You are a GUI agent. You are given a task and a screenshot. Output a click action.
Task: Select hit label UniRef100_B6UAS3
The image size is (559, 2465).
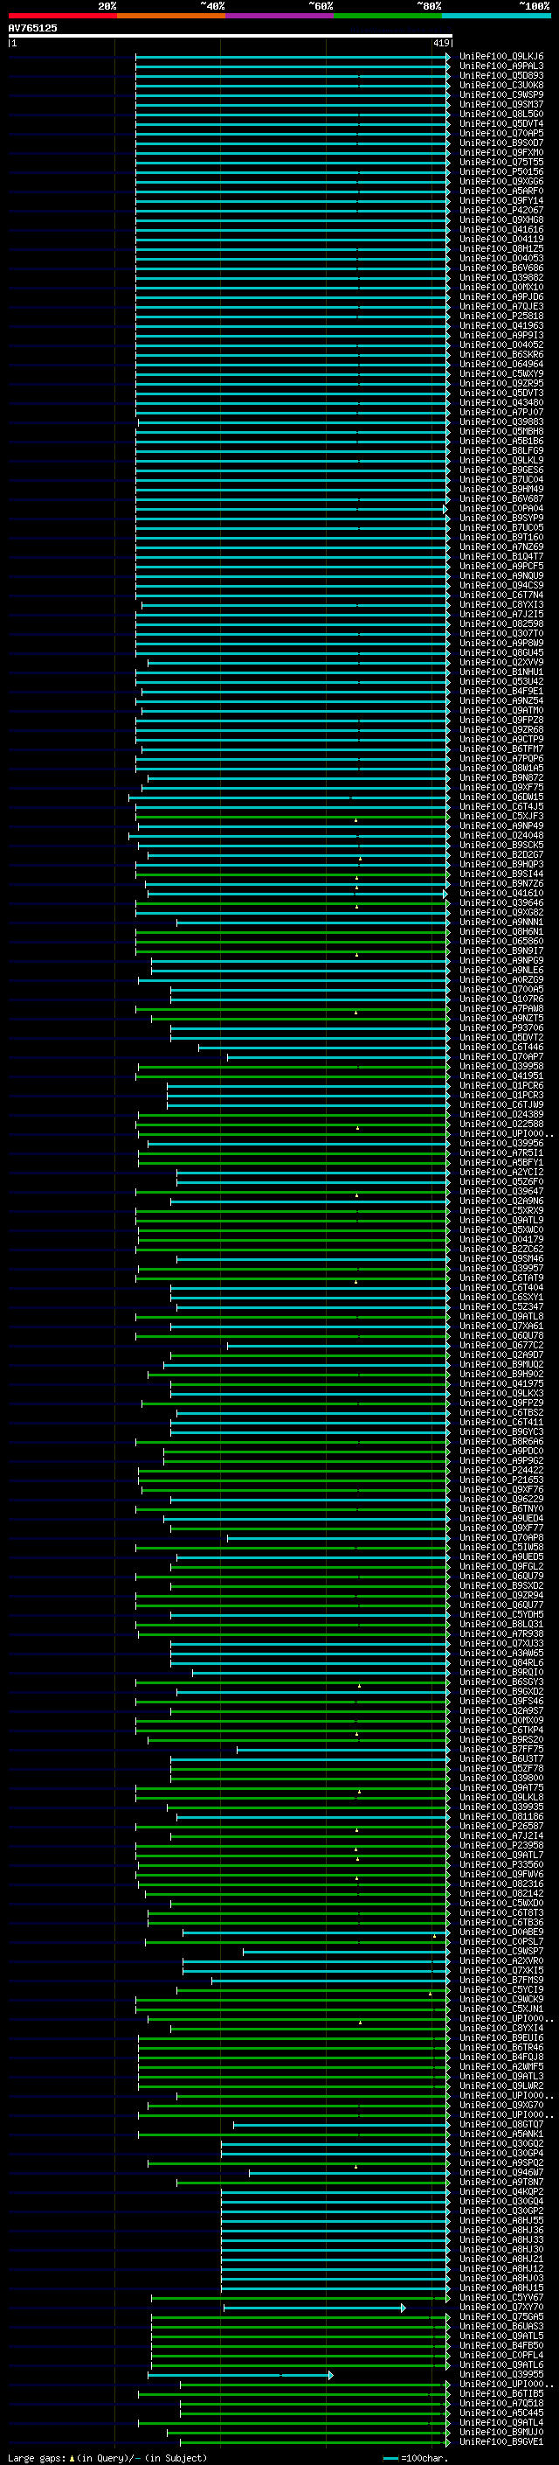coord(500,2327)
